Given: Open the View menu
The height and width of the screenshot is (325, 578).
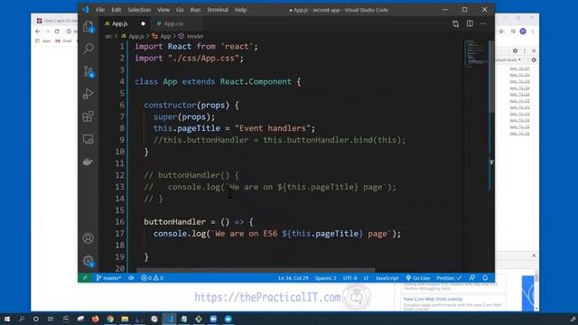Looking at the screenshot, I should click(163, 10).
